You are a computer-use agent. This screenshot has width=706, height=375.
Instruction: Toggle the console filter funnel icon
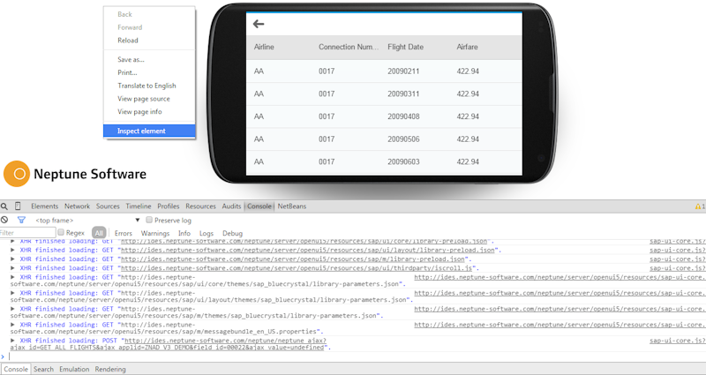[21, 220]
